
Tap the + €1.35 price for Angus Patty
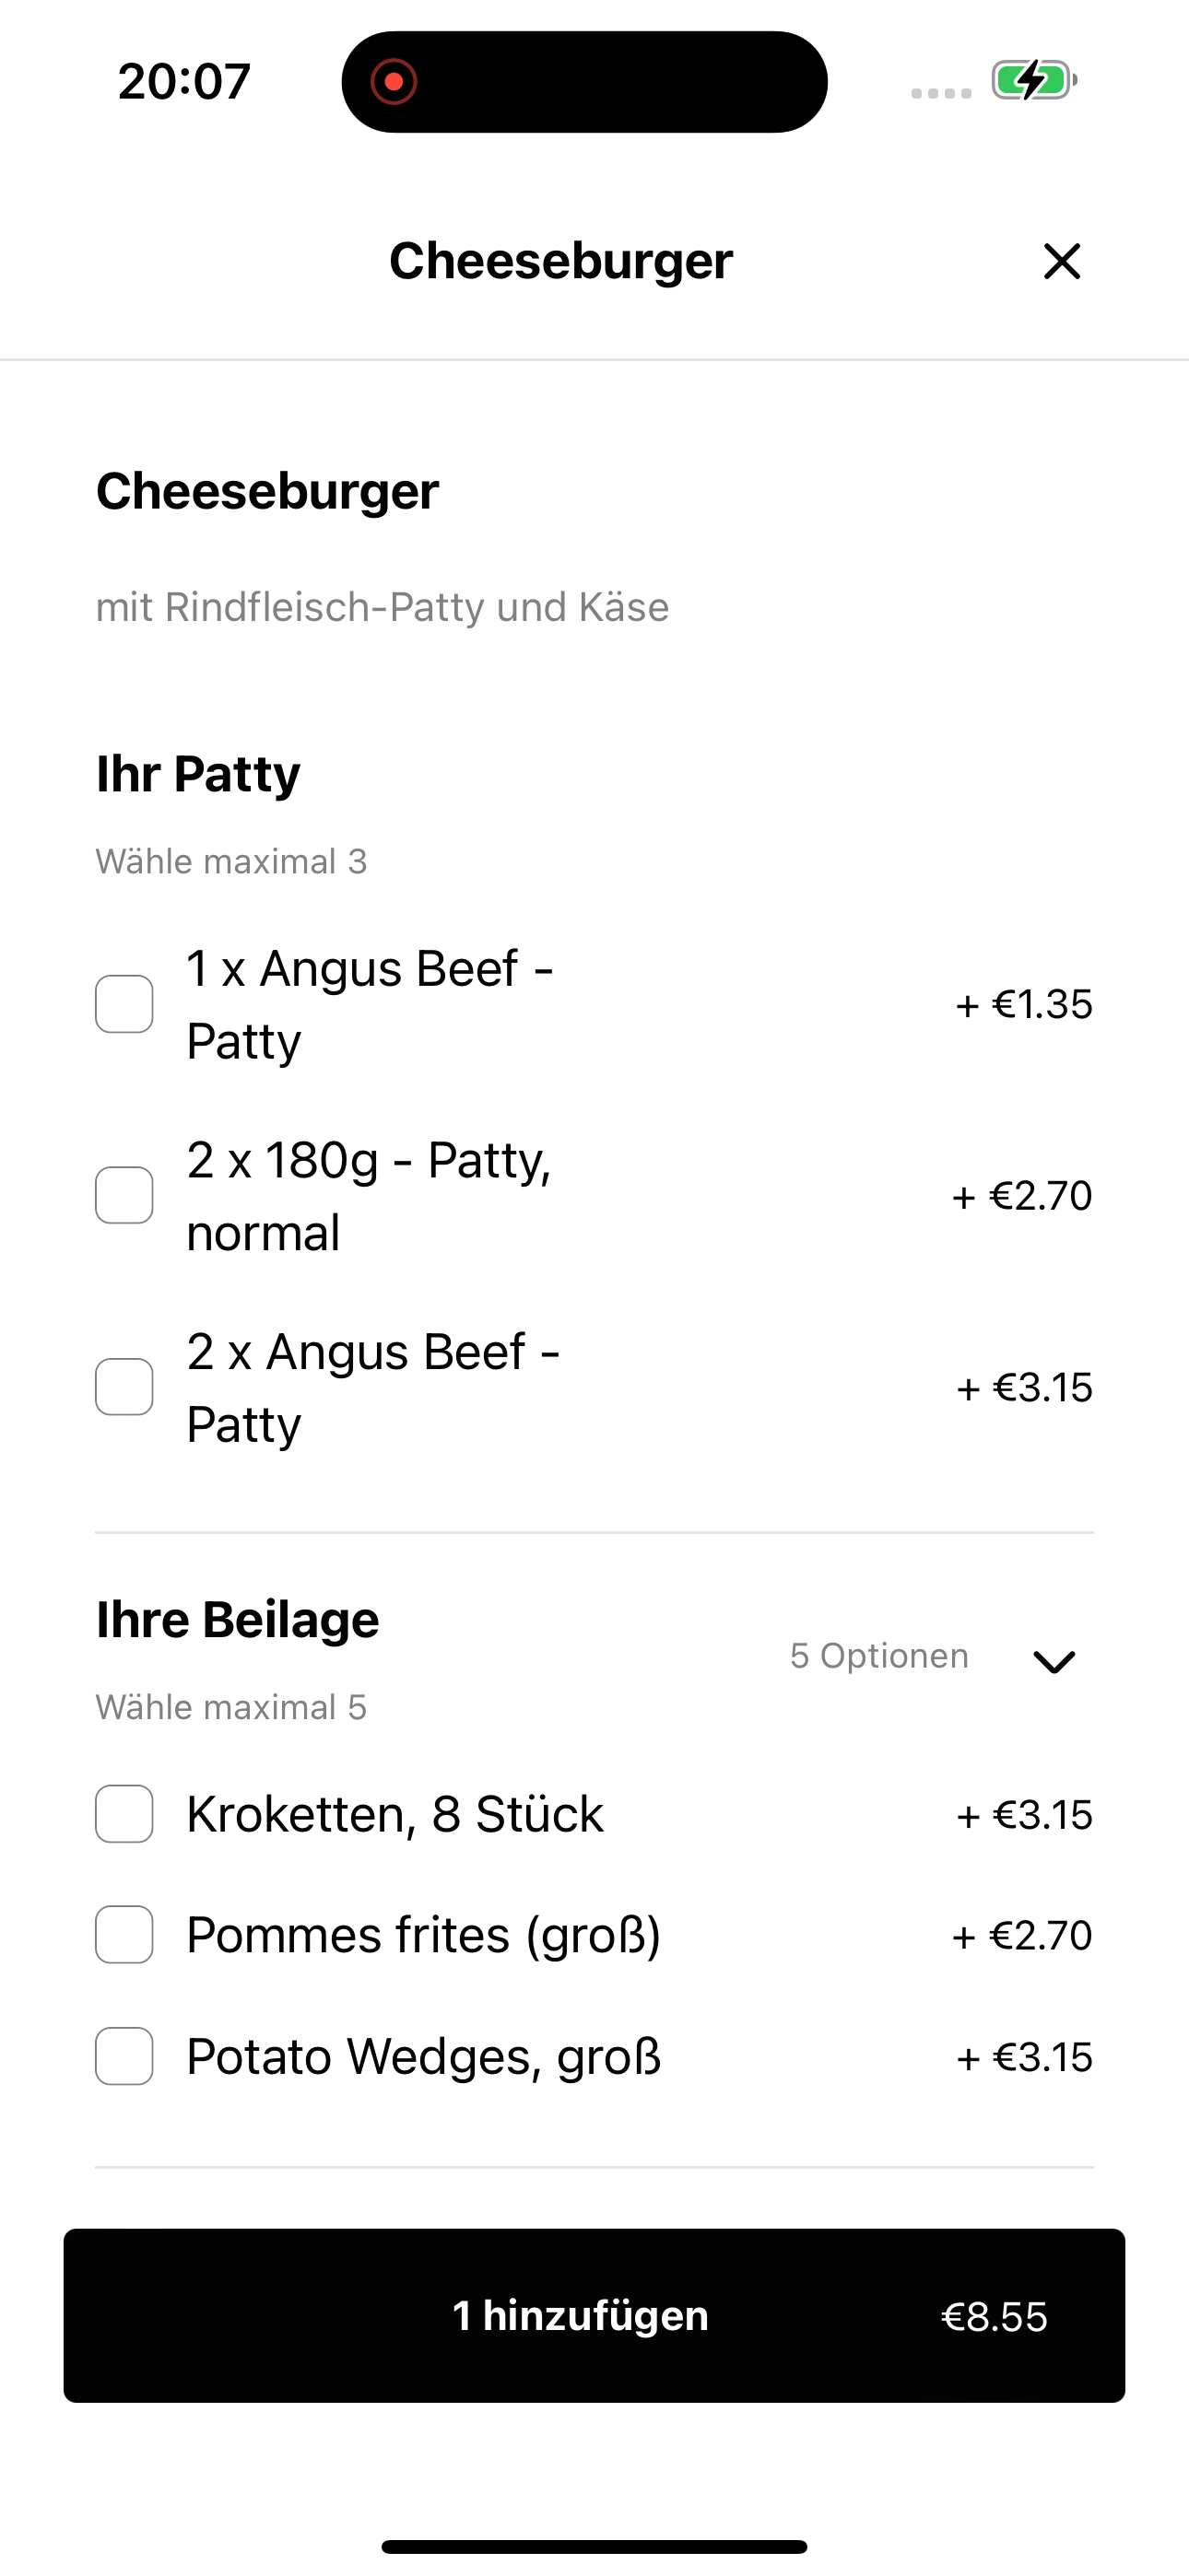pos(1024,1004)
